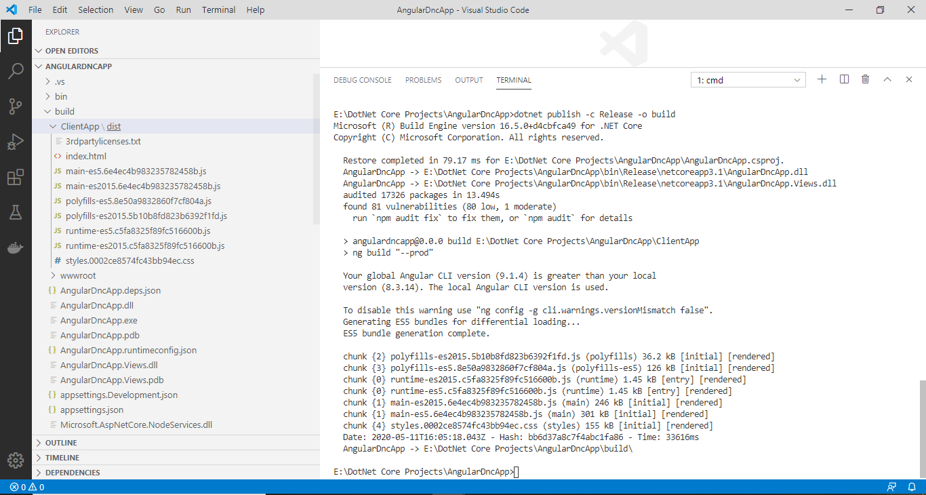Click the feedback icon in status bar
Screen dimensions: 926x495
point(891,487)
